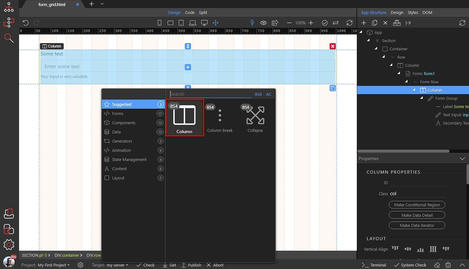Select the first Vertical Align option
This screenshot has width=469, height=269.
[x=395, y=249]
